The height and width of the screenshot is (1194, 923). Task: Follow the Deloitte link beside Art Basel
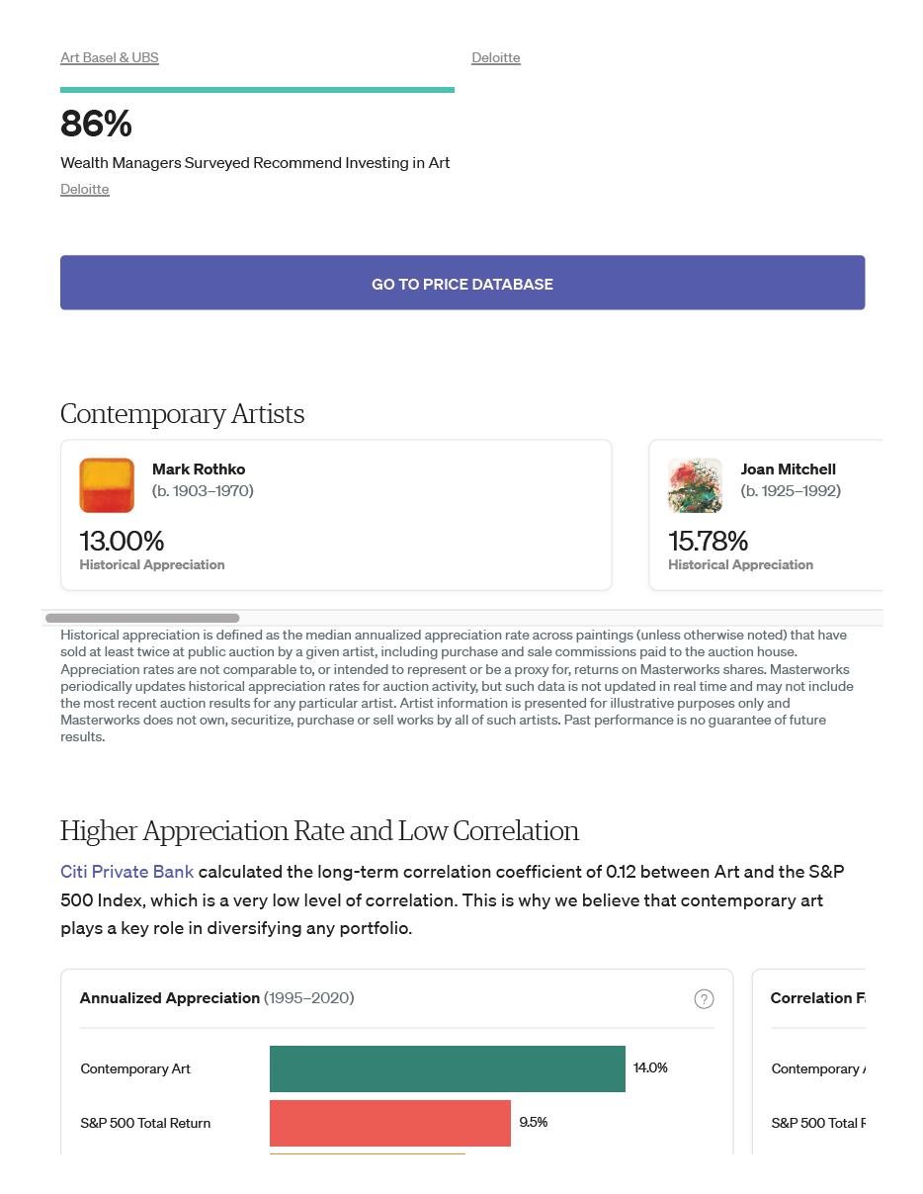496,57
